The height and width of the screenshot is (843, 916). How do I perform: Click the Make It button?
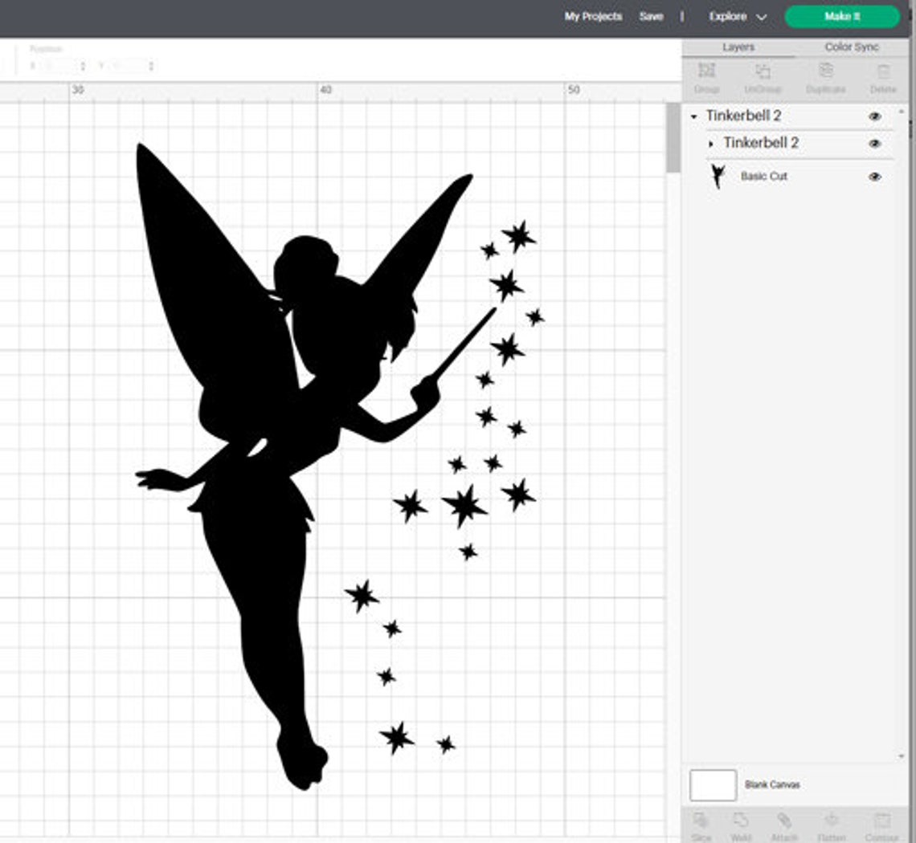pos(840,16)
